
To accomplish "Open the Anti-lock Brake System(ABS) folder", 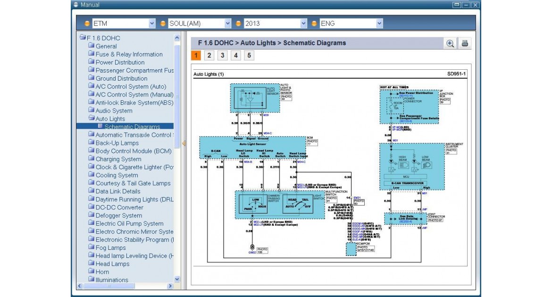I will point(131,103).
